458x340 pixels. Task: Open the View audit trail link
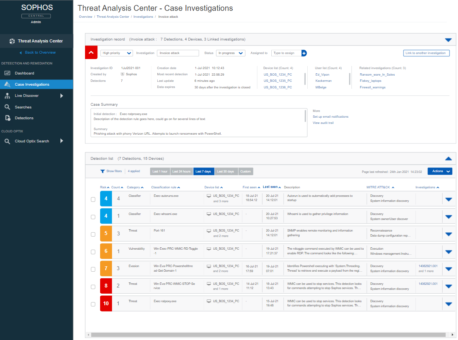click(x=323, y=123)
